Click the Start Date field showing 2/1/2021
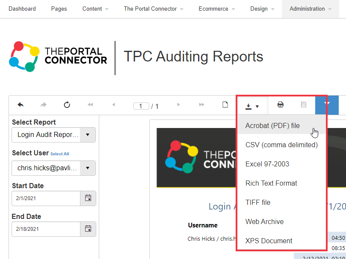Viewport: 346px width, 259px height. coord(46,198)
